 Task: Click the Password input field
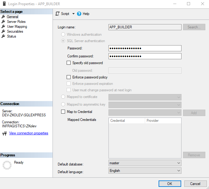[145, 48]
